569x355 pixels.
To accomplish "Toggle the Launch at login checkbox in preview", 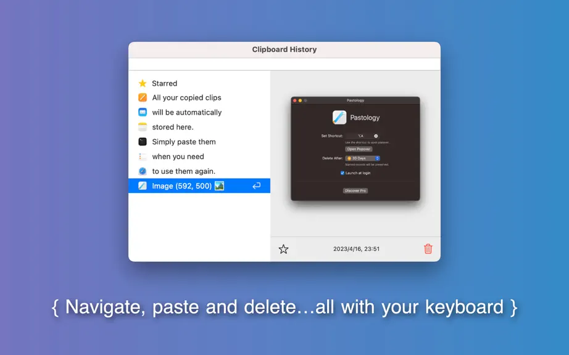I will 342,173.
